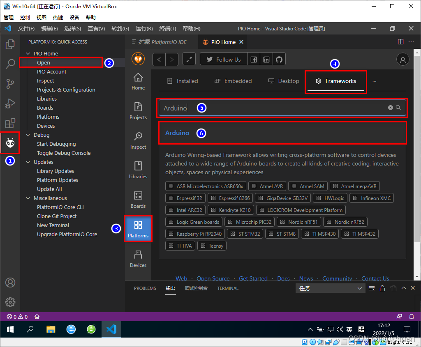Screen dimensions: 421x347
Task: Open Inspect in PIO sidebar
Action: tap(138, 141)
